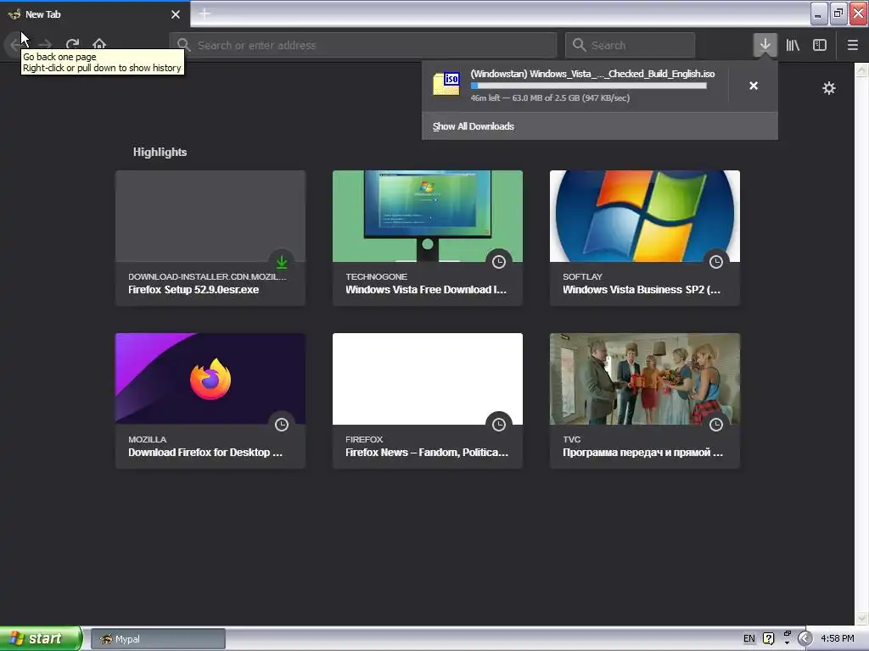Click magnifier icon in address bar
869x651 pixels.
[184, 46]
